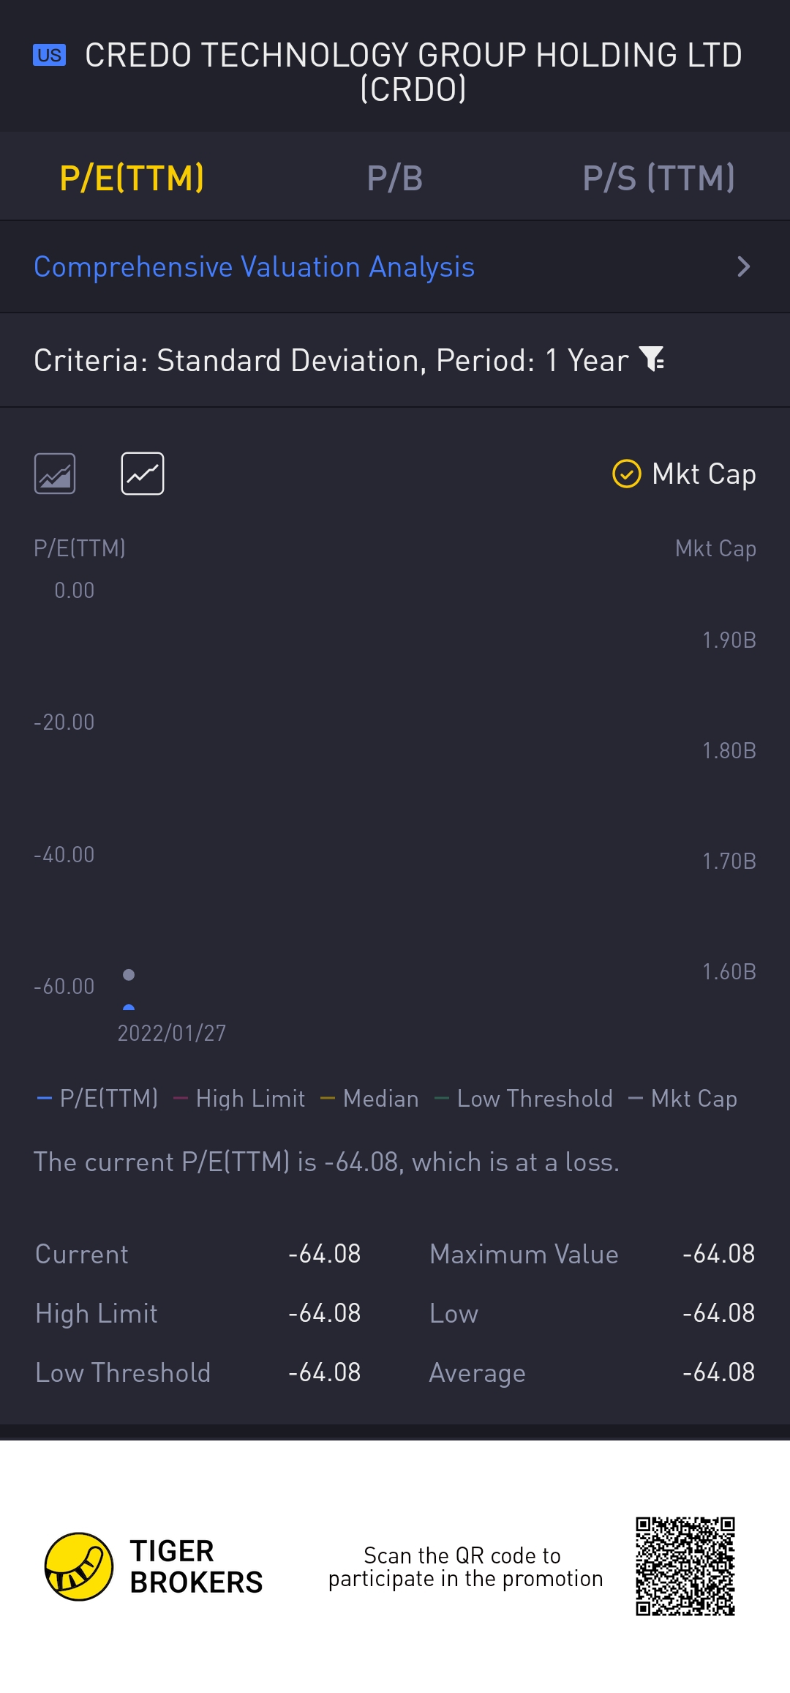790x1693 pixels.
Task: Toggle P/E(TTM) series in chart legend
Action: [98, 1099]
